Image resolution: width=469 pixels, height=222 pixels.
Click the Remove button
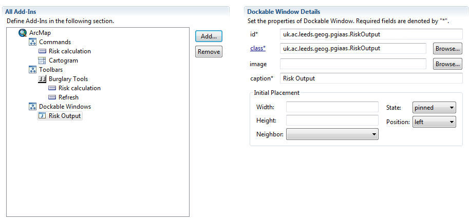point(209,52)
